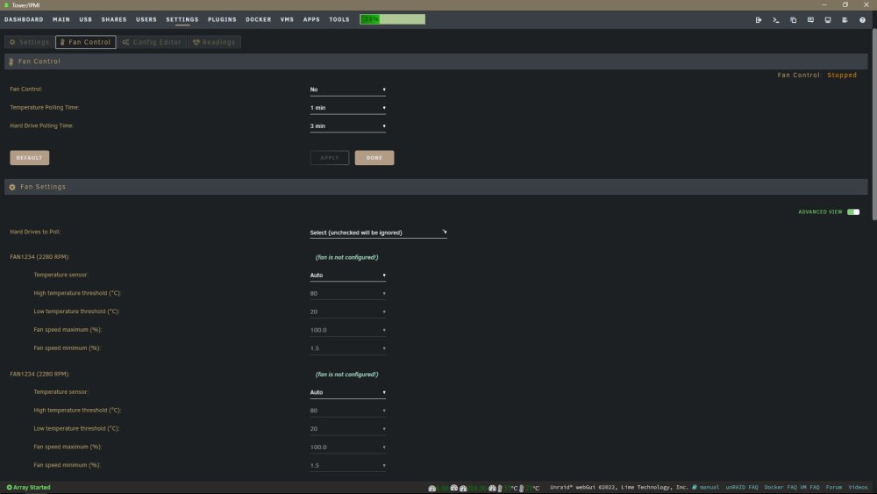Open the Users menu item
This screenshot has width=877, height=494.
(x=146, y=19)
